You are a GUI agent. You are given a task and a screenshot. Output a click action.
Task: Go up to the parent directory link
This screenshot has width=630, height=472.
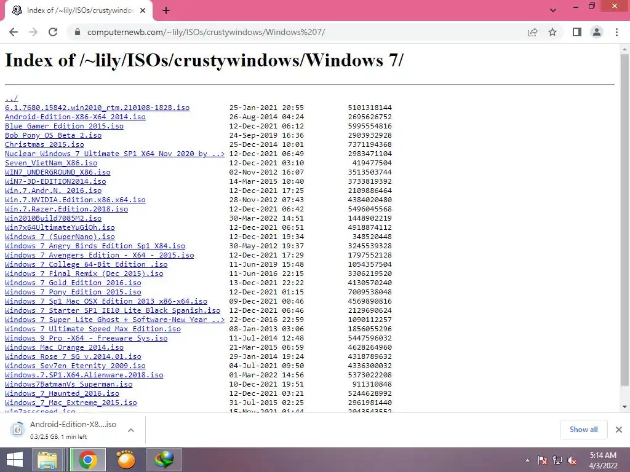[x=11, y=98]
